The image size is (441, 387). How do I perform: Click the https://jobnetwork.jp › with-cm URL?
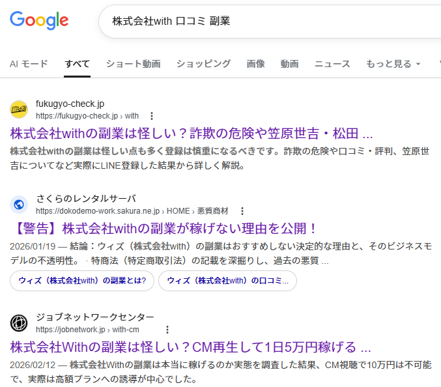click(87, 330)
